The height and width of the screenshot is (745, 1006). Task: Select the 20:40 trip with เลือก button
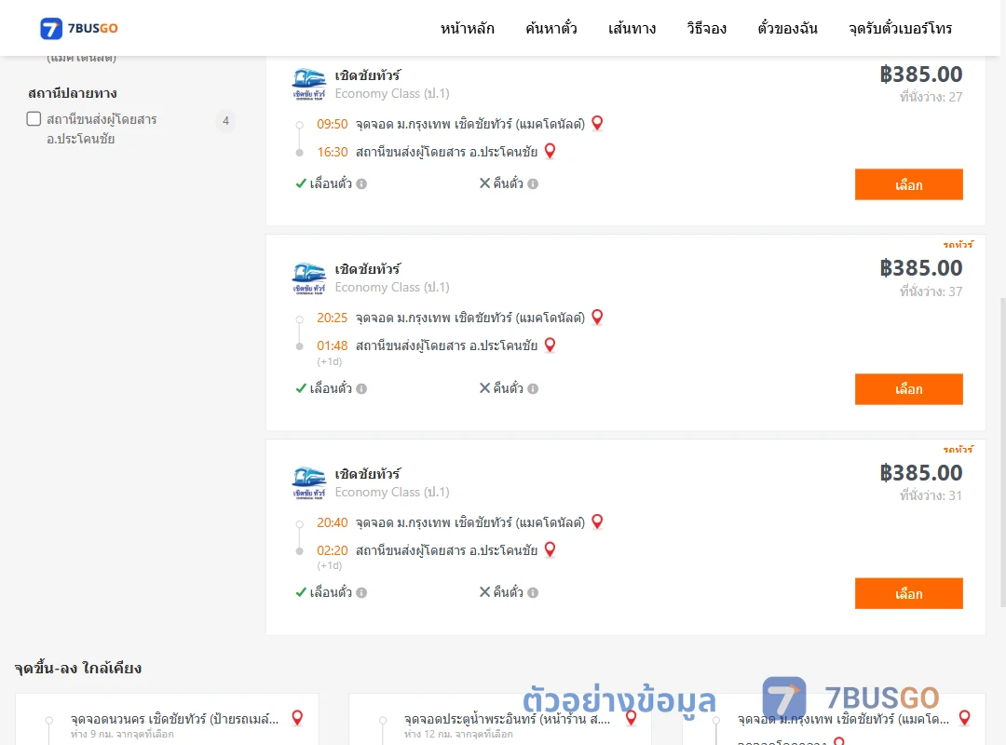tap(908, 593)
